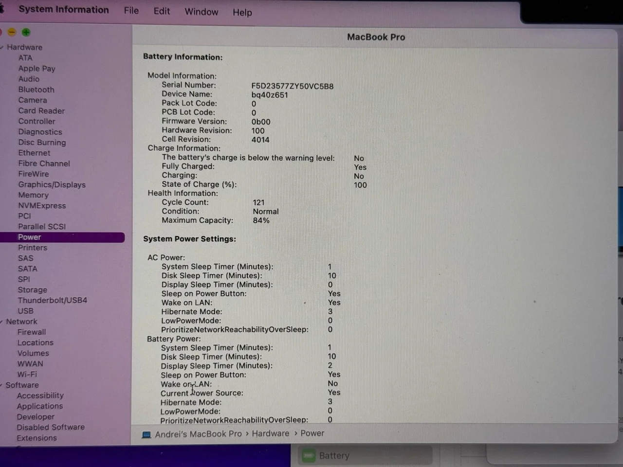View NVMExpress information
Screen dimensions: 623x467
point(42,206)
